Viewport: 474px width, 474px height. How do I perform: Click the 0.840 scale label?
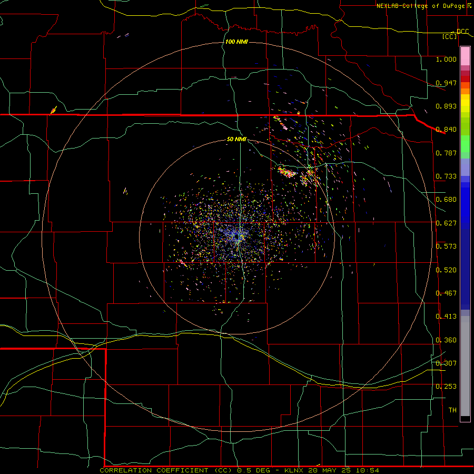446,130
